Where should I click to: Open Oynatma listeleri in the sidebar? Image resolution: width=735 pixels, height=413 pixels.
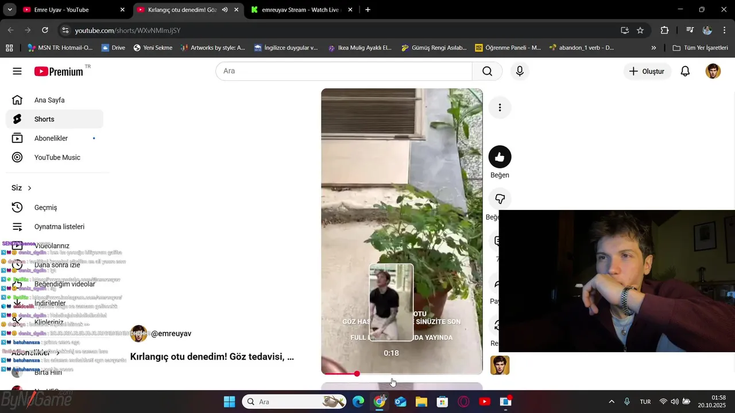coord(55,227)
